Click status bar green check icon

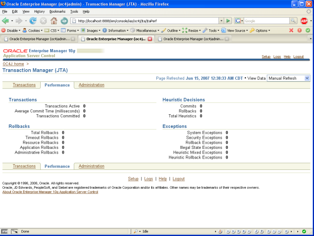tap(304, 231)
